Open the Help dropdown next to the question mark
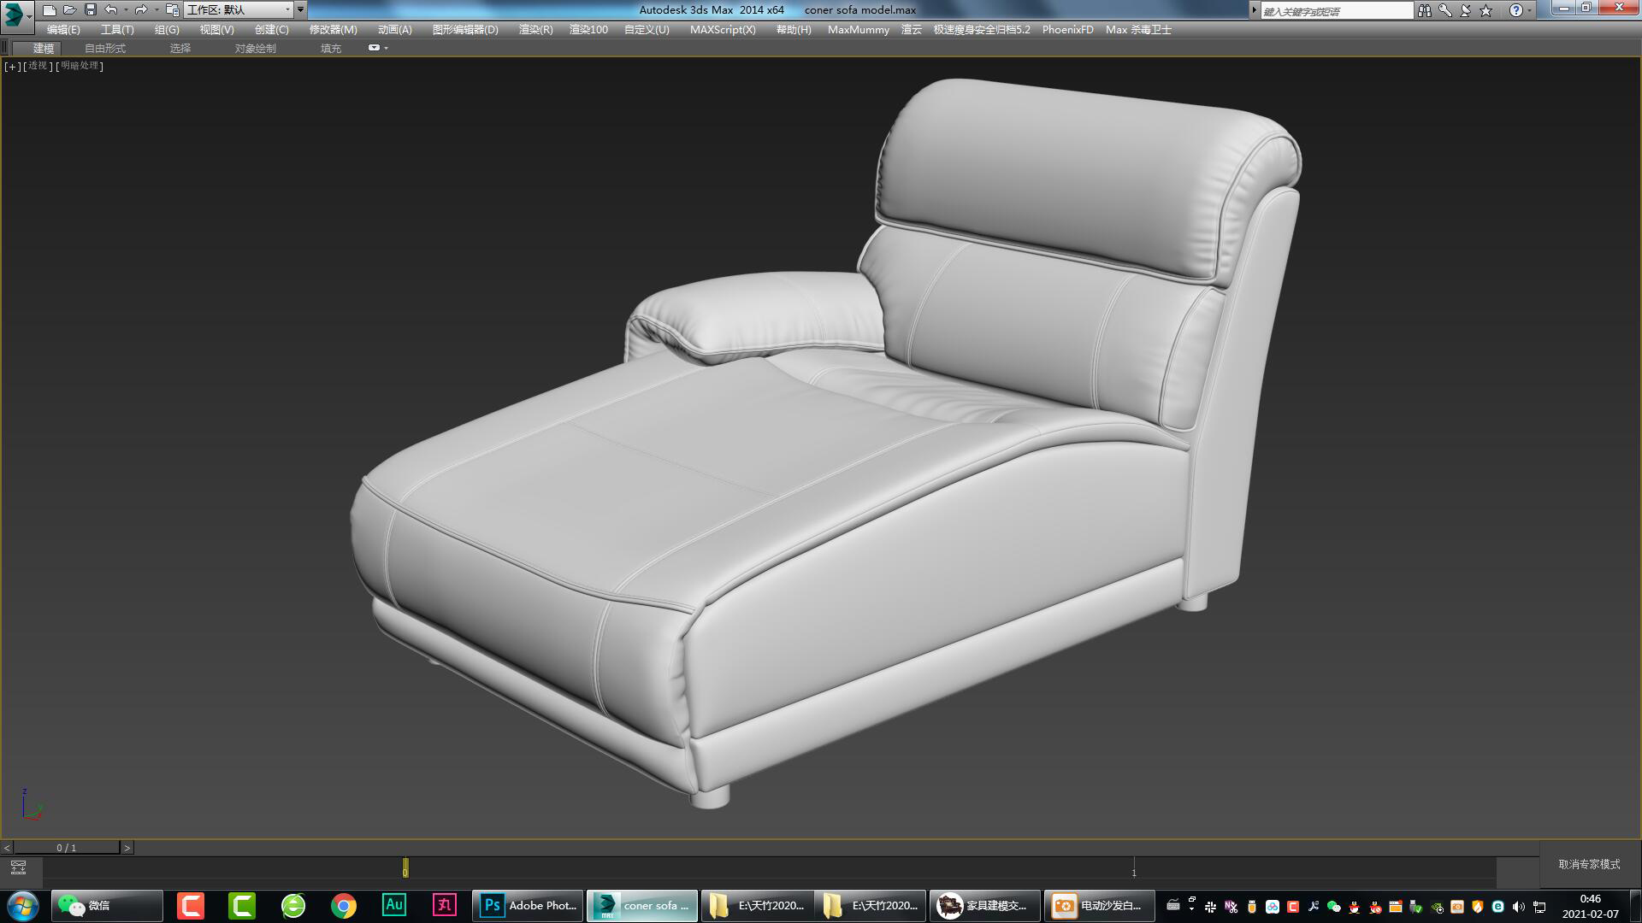This screenshot has height=923, width=1642. [x=1530, y=10]
